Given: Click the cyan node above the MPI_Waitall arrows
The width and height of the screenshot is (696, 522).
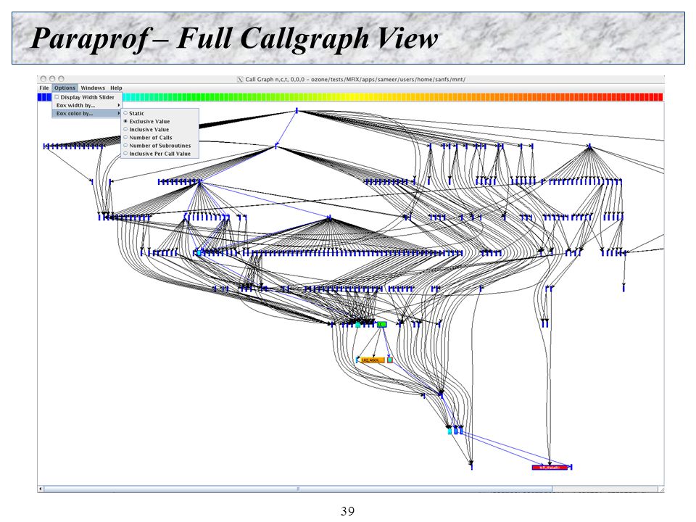Looking at the screenshot, I should (449, 431).
